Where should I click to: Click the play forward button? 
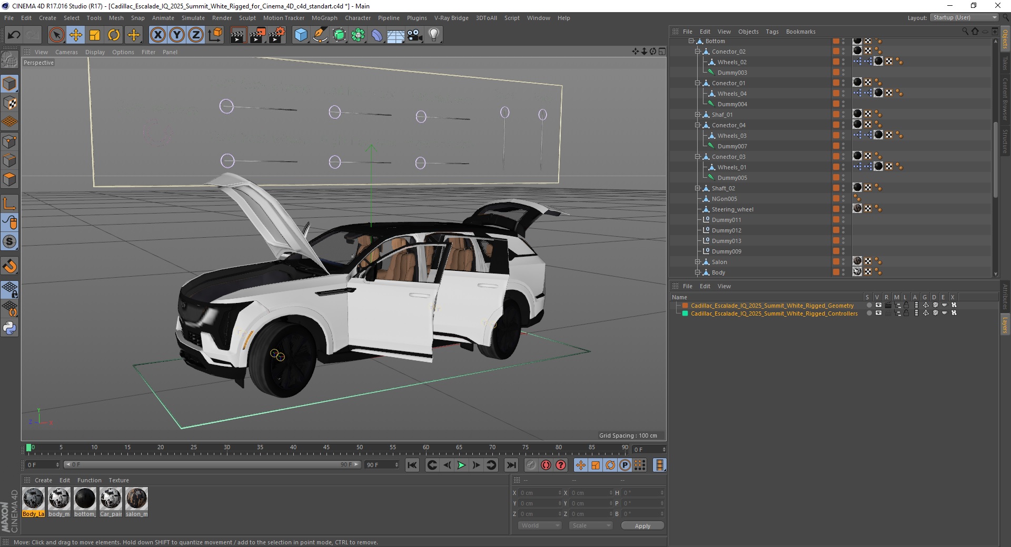pyautogui.click(x=461, y=465)
